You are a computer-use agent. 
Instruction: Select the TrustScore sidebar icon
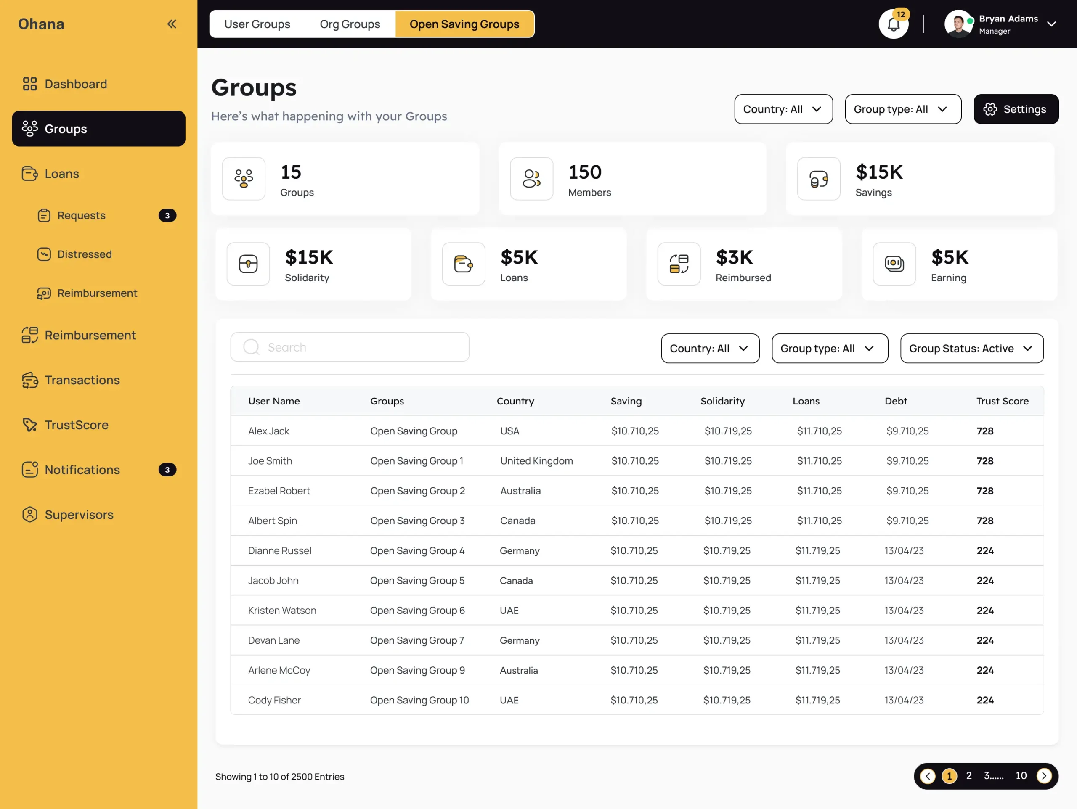[x=30, y=424]
